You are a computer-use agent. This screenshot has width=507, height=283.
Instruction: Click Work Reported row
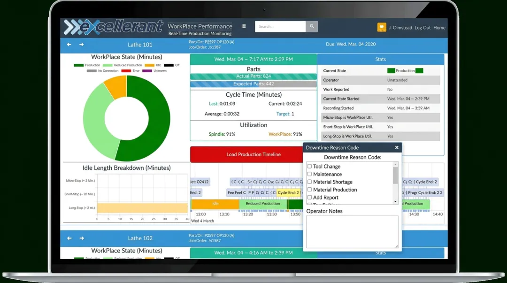click(x=381, y=90)
